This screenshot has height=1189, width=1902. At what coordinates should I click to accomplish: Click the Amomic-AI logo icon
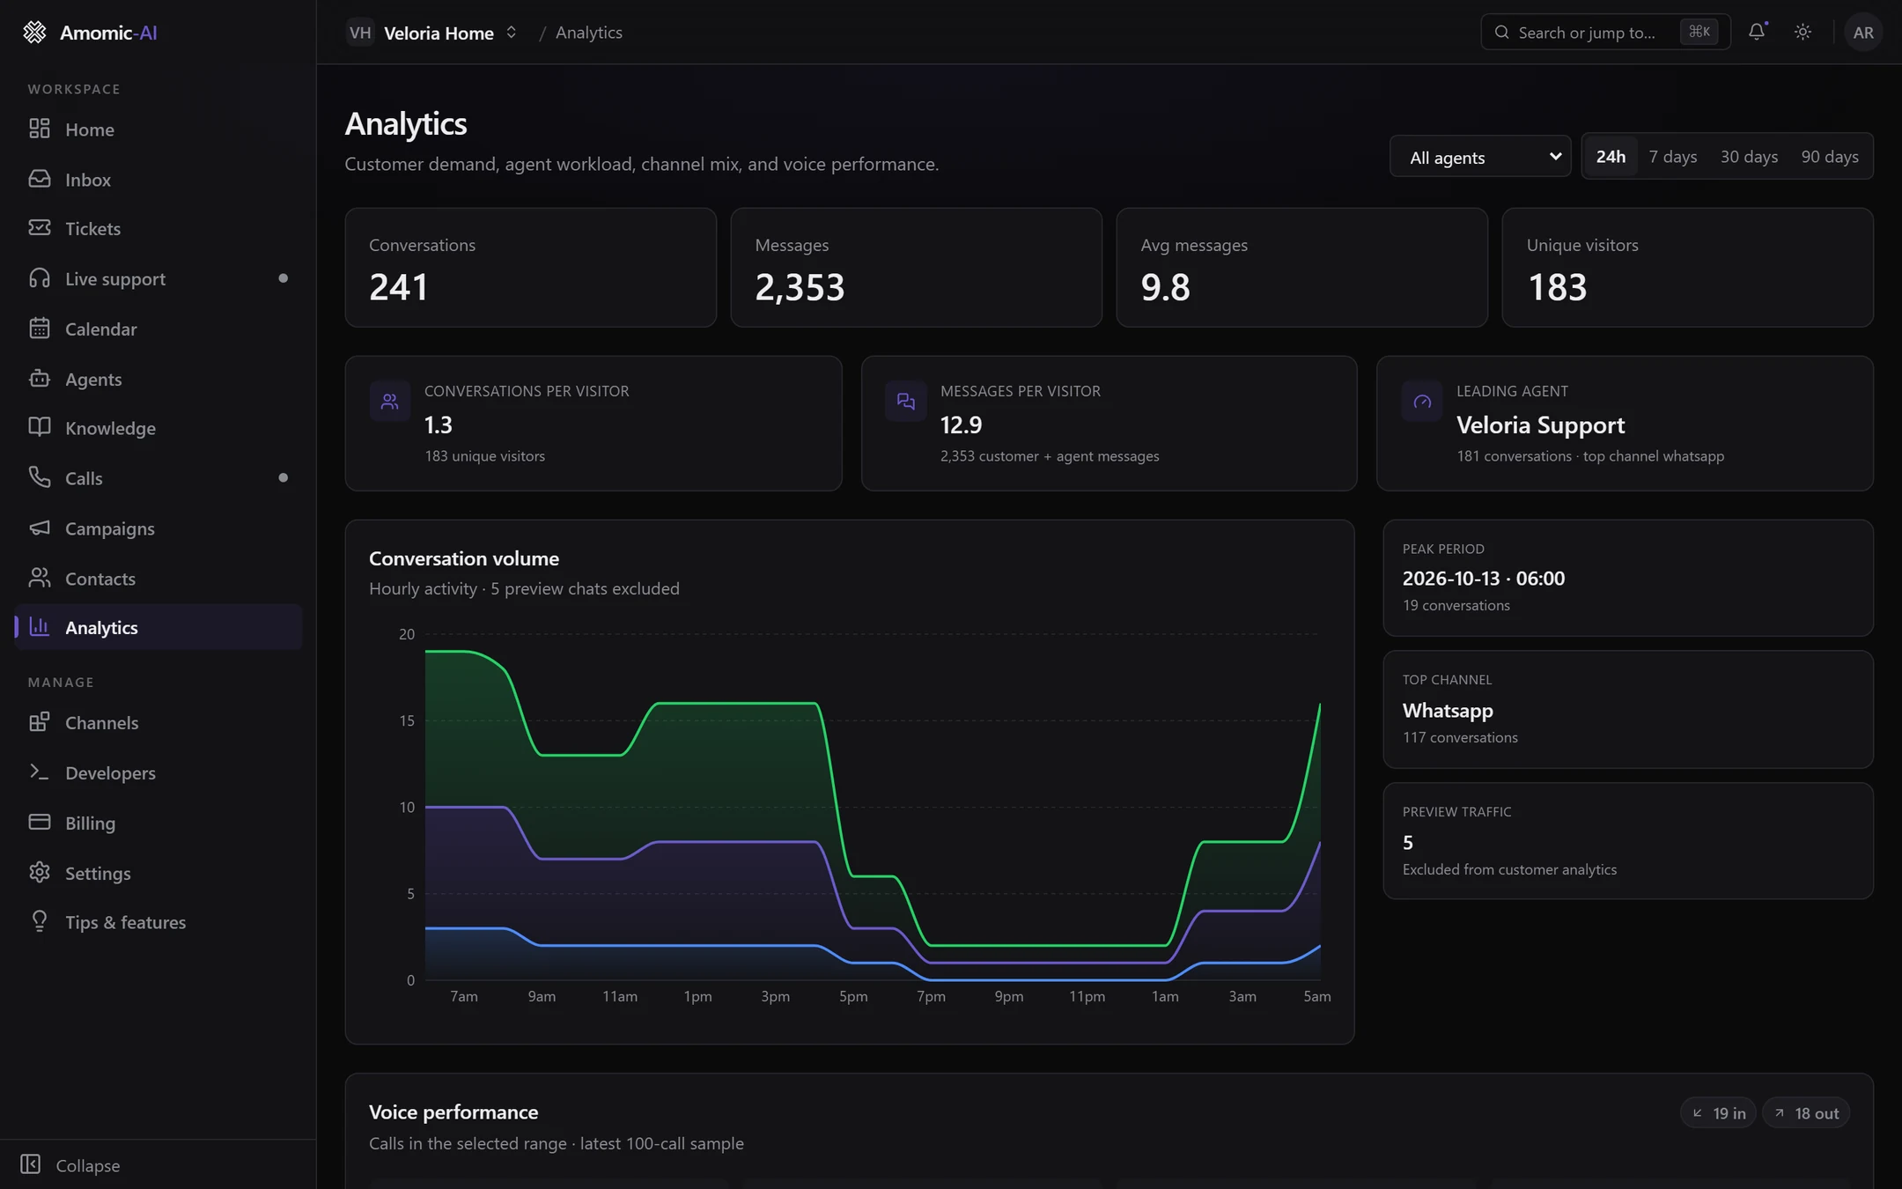(34, 33)
